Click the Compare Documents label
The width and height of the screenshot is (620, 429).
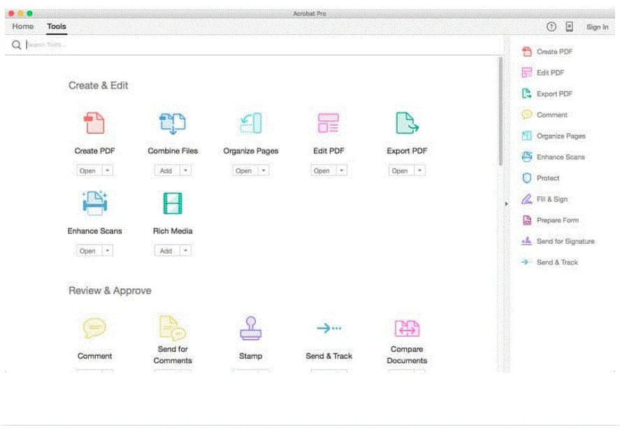coord(407,355)
